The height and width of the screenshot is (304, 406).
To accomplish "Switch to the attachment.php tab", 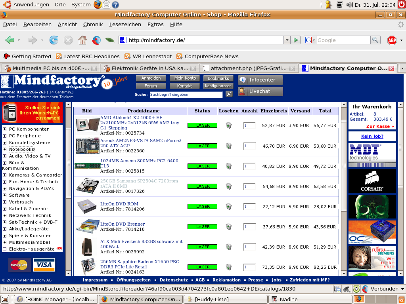I will click(x=249, y=68).
